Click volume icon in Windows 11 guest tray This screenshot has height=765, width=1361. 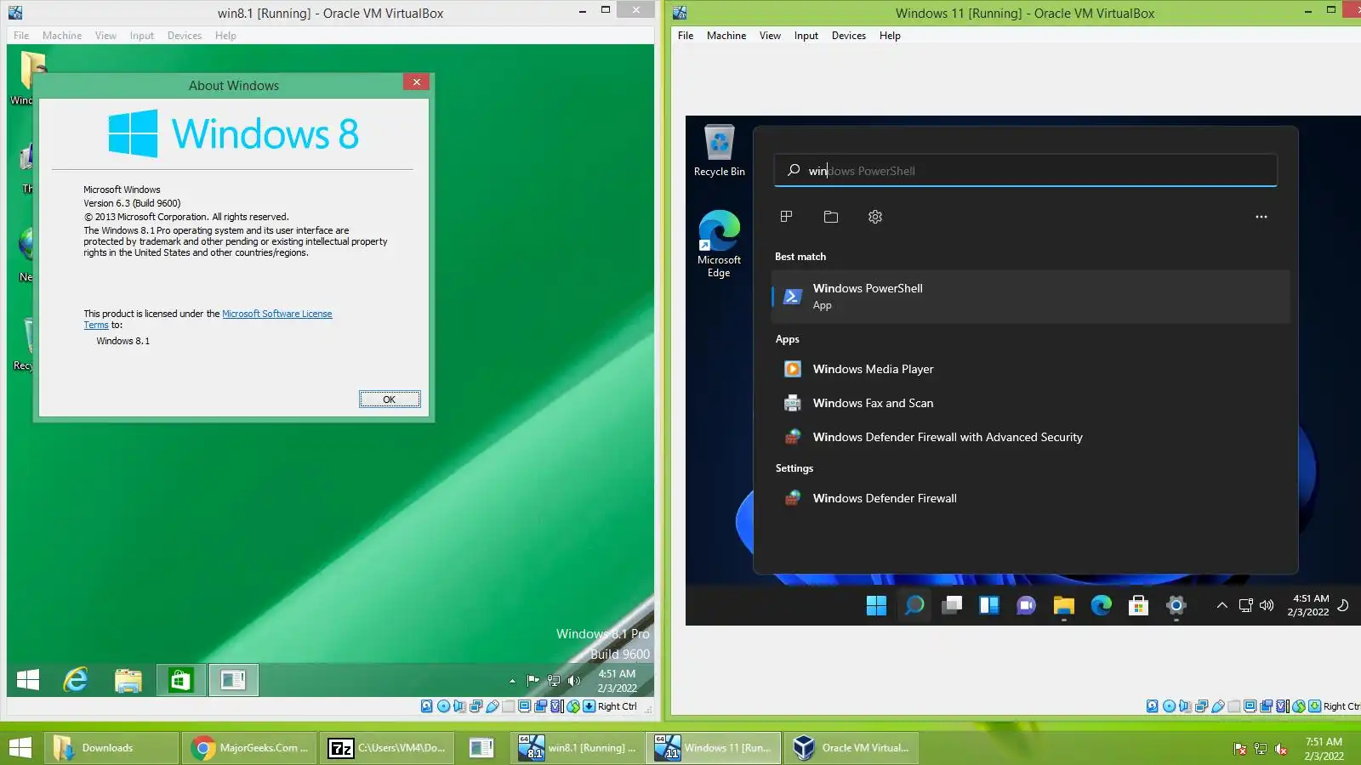[1267, 605]
